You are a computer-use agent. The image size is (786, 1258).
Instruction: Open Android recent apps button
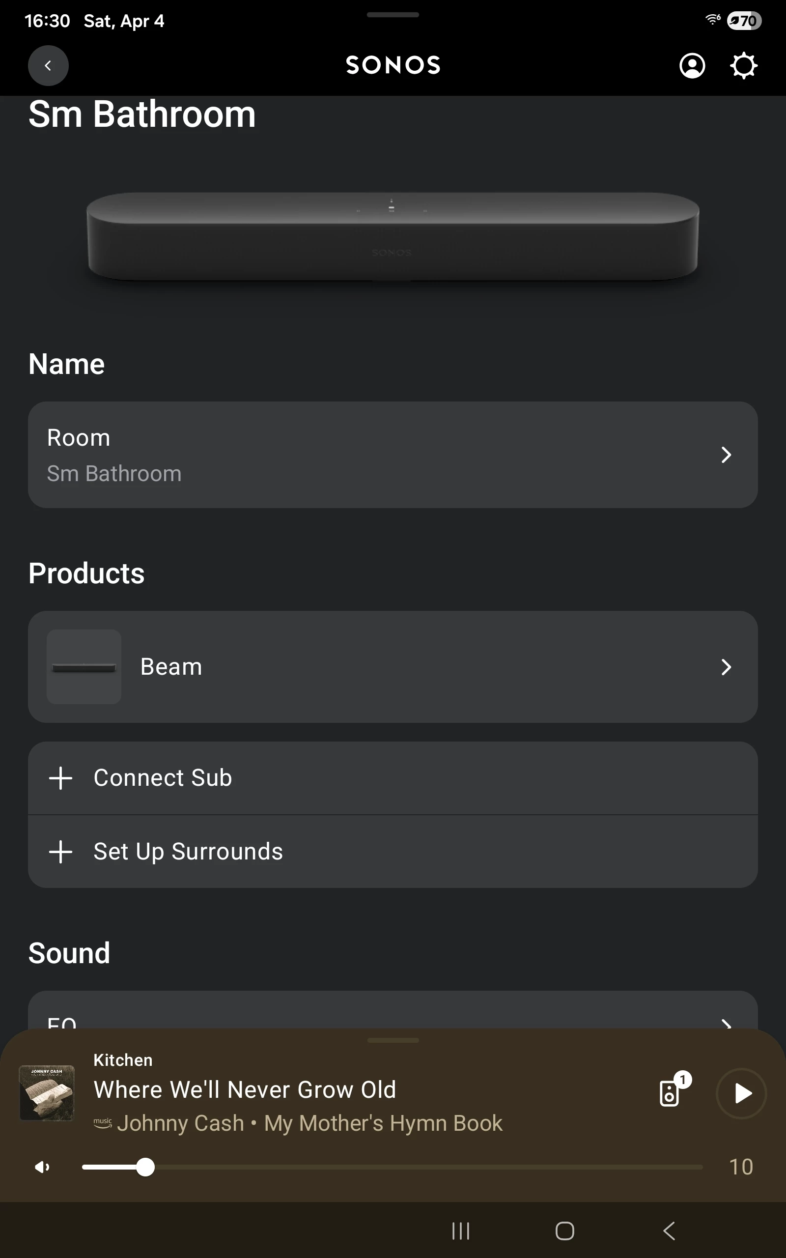coord(461,1230)
